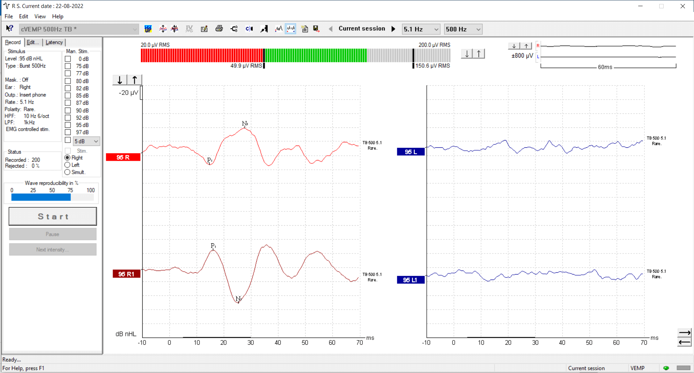This screenshot has width=694, height=373.
Task: Open the Setup configuration icon
Action: pyautogui.click(x=148, y=29)
